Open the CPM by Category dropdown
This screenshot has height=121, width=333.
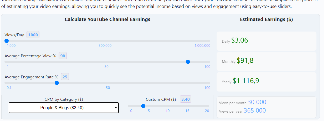[x=64, y=108]
